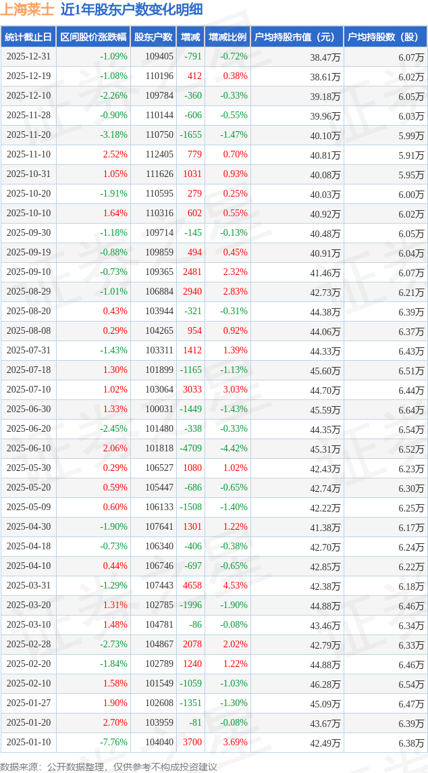Click the 46.28万 average holding value cell
Viewport: 428px width, 773px height.
[x=325, y=684]
